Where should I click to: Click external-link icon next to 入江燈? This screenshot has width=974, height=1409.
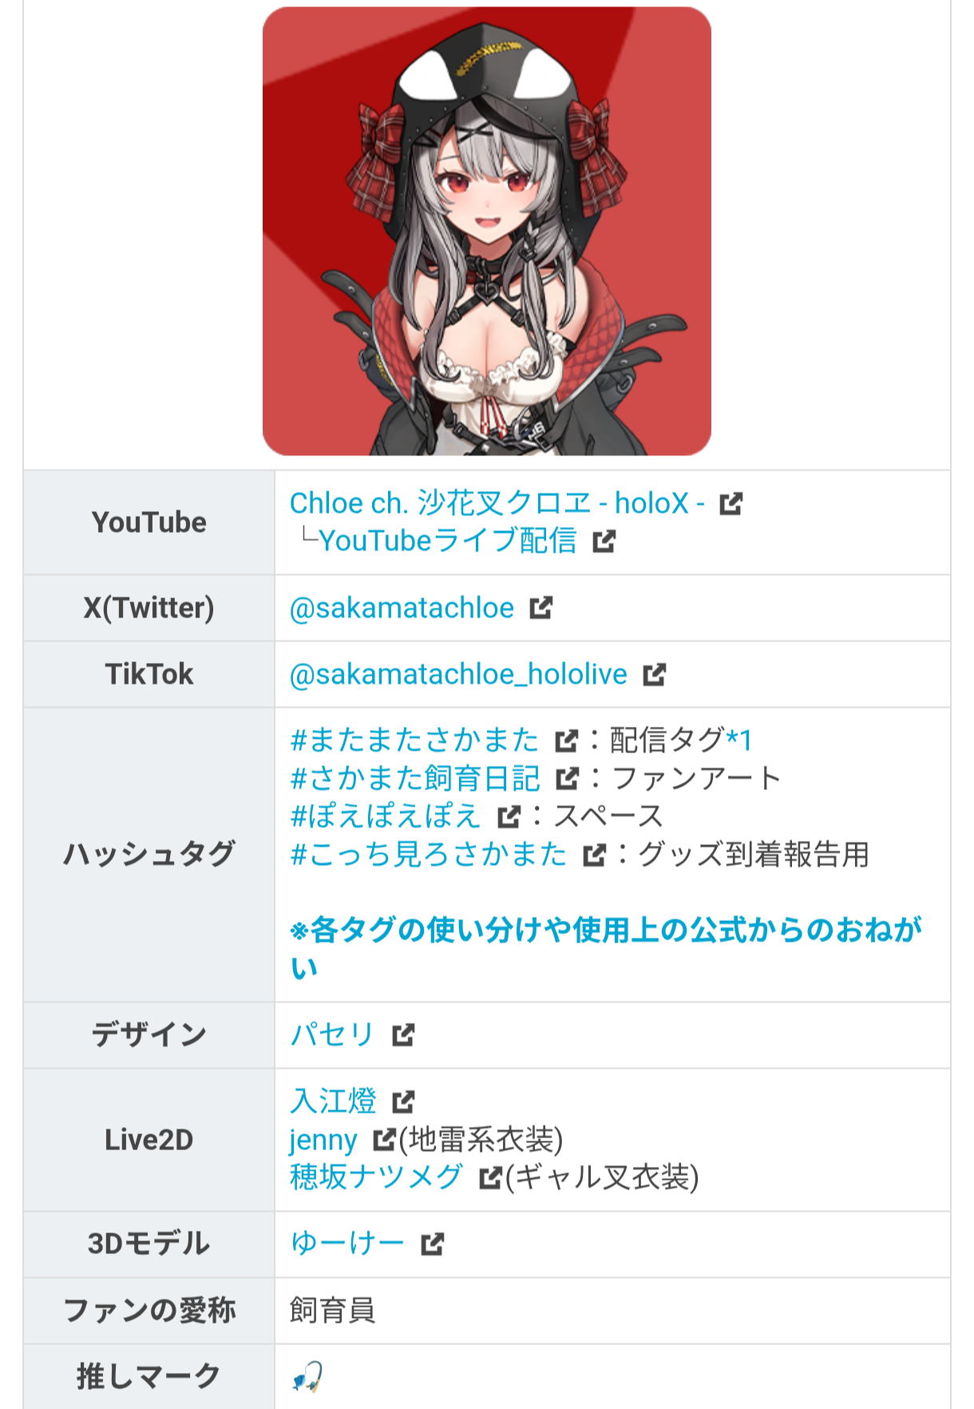click(x=404, y=1102)
